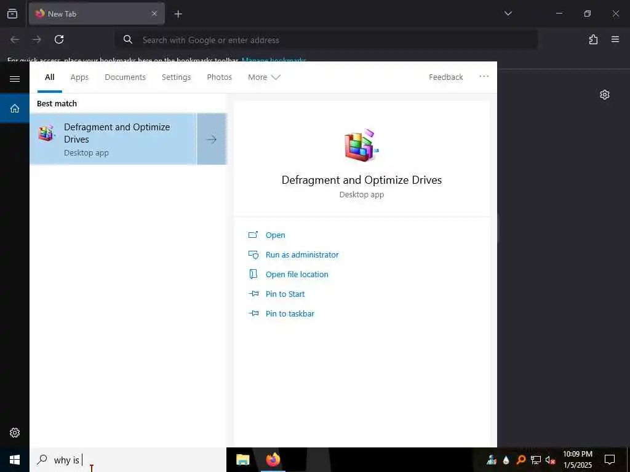Switch to the Settings search tab
The height and width of the screenshot is (472, 630).
tap(177, 77)
